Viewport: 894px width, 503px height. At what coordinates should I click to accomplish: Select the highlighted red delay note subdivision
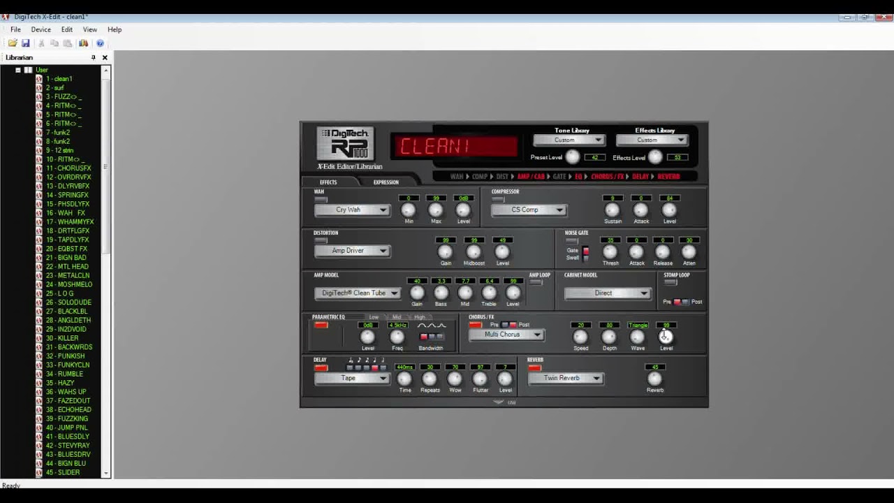(x=374, y=367)
